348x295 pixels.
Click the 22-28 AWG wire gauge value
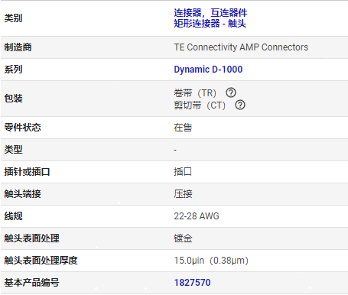coord(197,216)
